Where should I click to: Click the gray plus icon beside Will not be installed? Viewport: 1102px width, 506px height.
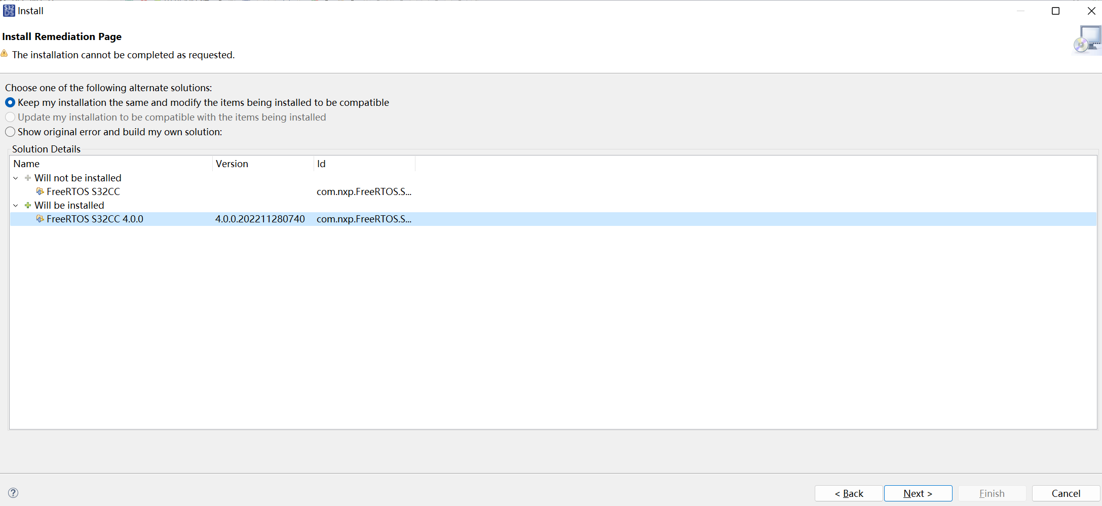28,178
